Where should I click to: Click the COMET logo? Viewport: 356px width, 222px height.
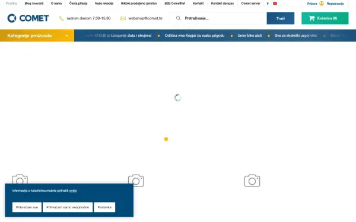(28, 18)
